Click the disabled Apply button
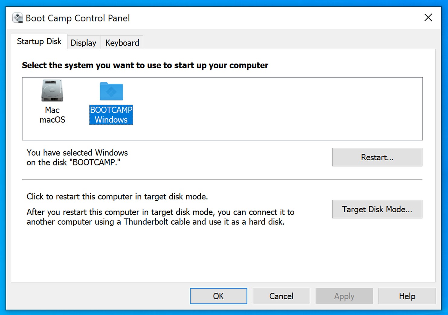Viewport: 448px width, 315px height. tap(344, 296)
